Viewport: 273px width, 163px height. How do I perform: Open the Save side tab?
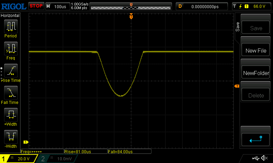point(238,27)
